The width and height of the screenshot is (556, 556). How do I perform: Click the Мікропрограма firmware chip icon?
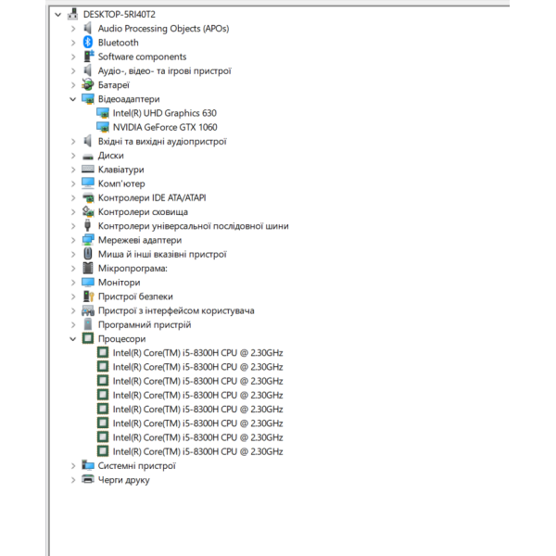click(x=88, y=268)
